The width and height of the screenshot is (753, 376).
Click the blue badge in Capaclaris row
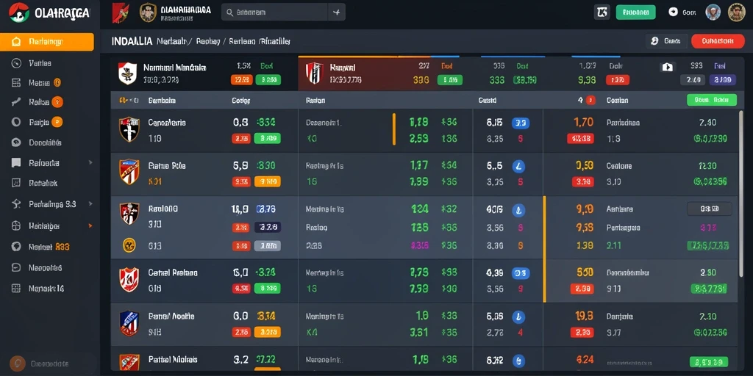click(521, 123)
